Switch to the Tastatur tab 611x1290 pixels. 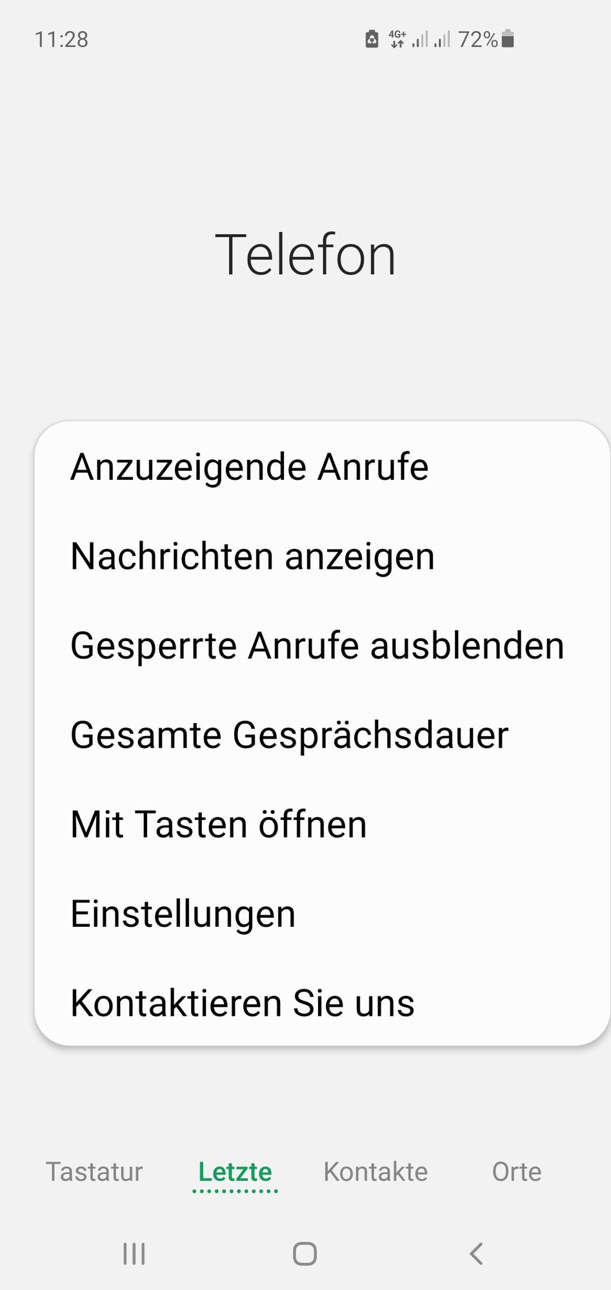[x=94, y=1171]
